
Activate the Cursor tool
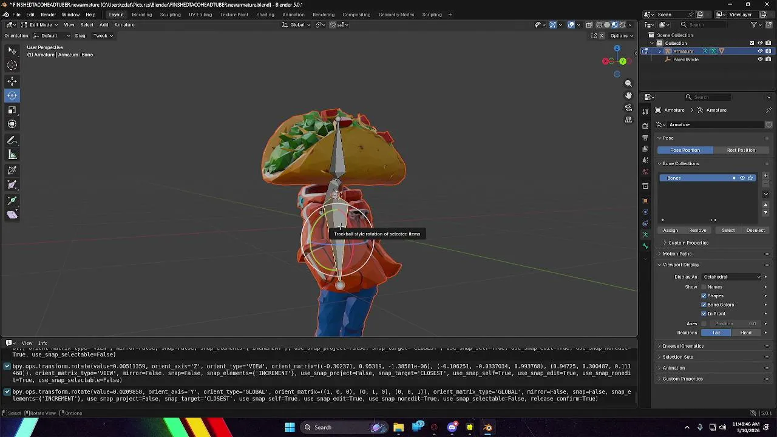(12, 66)
